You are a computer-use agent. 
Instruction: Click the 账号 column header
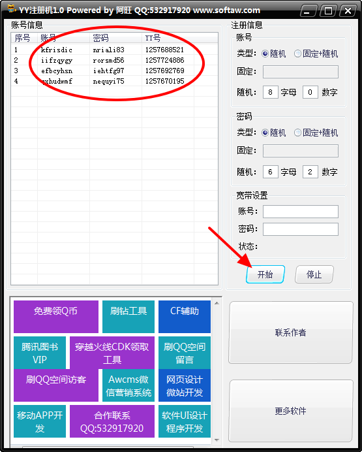64,38
